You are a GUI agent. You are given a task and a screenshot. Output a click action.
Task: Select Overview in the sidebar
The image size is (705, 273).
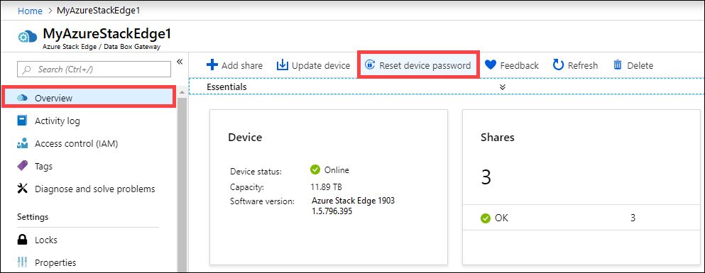click(89, 98)
